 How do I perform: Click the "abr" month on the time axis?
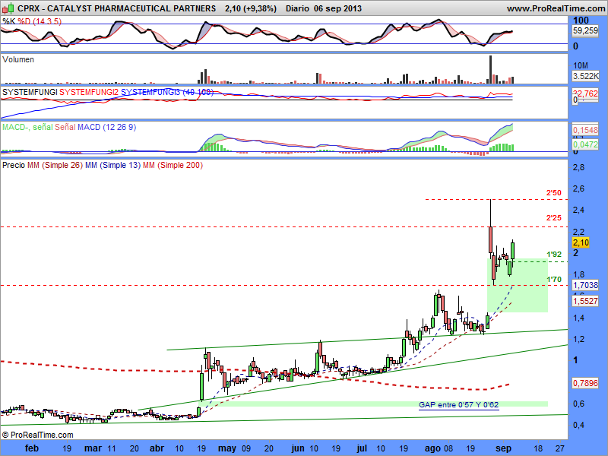click(x=157, y=448)
